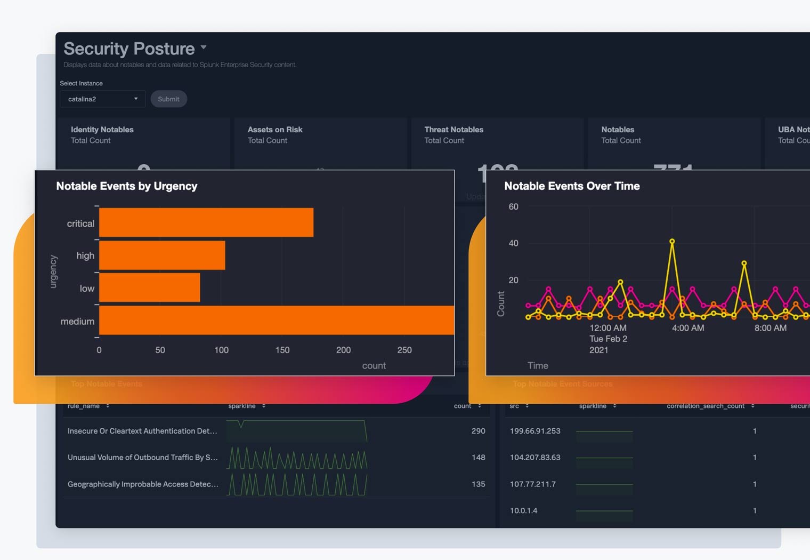Screen dimensions: 810x560
Task: Sort the table by rule_name column icon
Action: coord(108,406)
